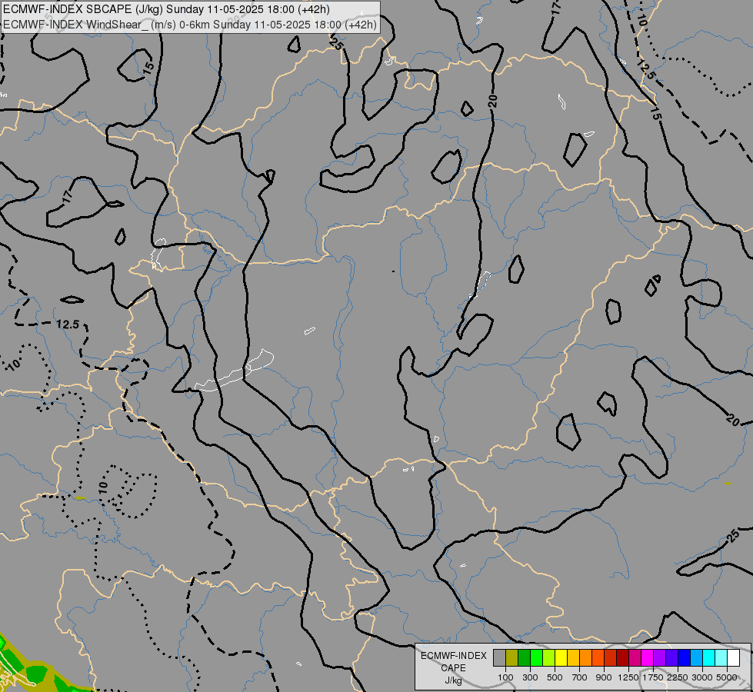753x692 pixels.
Task: Click the 1250 legend scale label
Action: click(x=628, y=677)
